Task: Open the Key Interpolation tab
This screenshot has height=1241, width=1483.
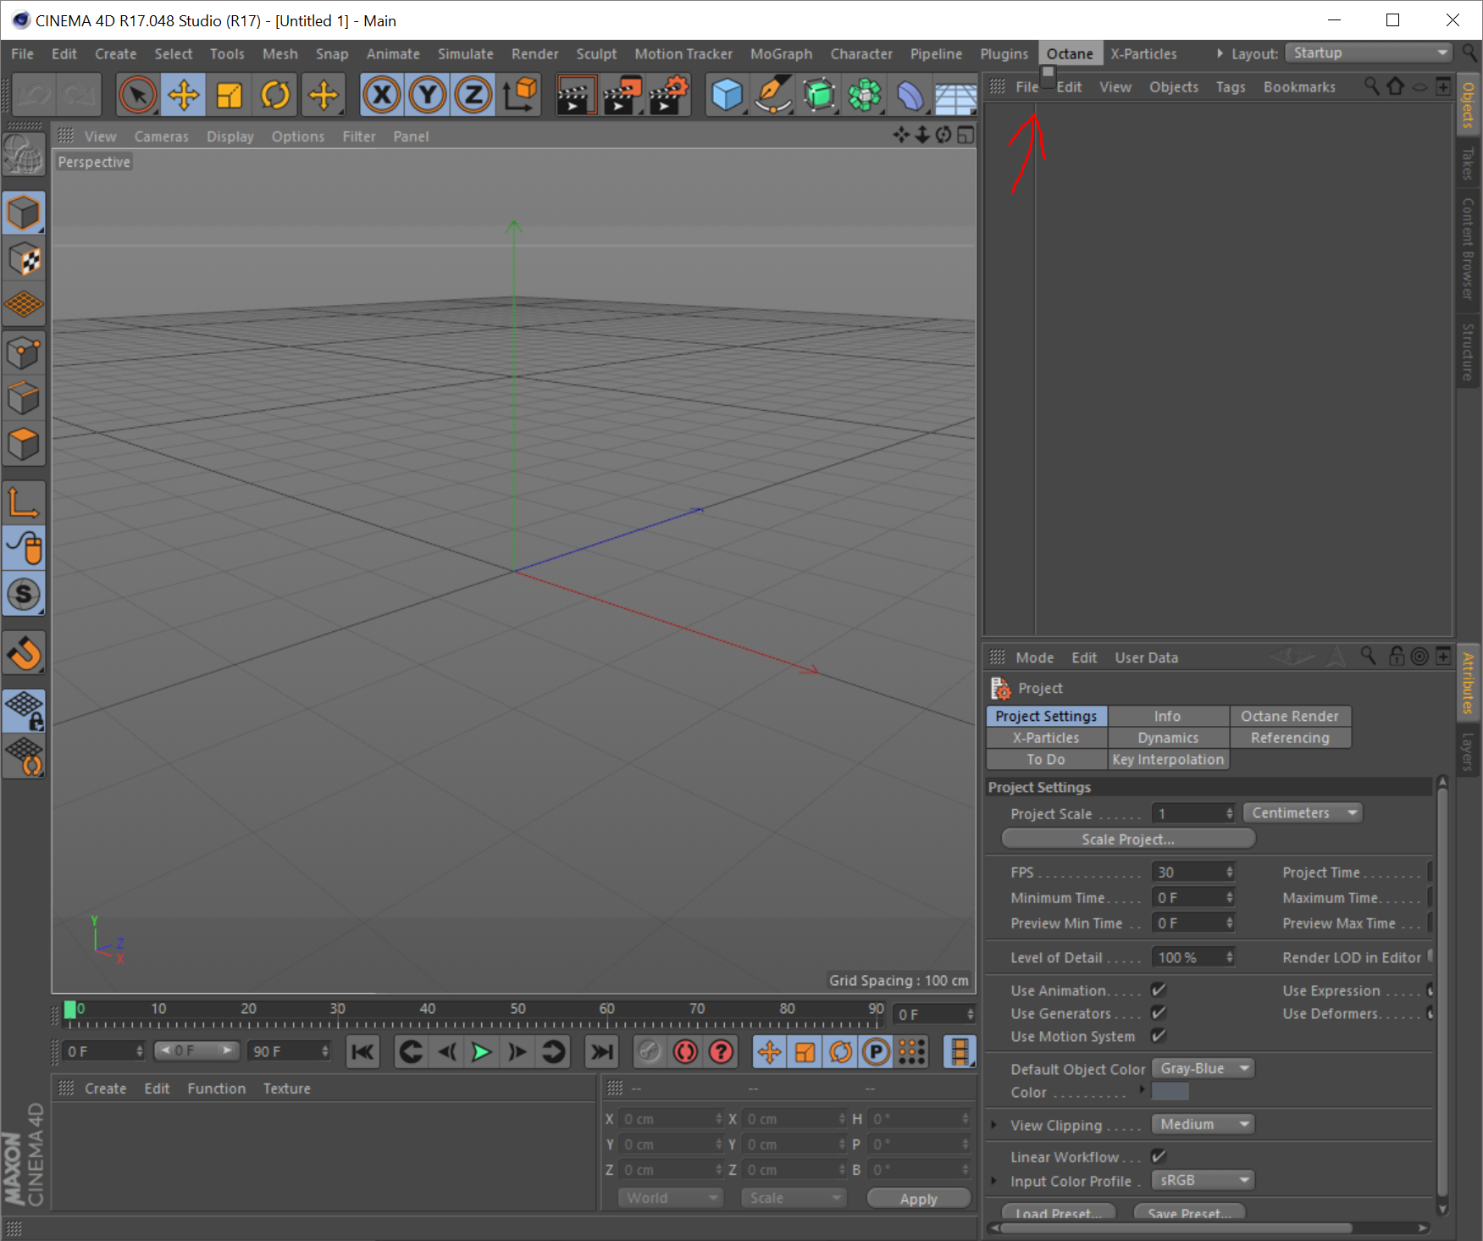Action: [1168, 760]
